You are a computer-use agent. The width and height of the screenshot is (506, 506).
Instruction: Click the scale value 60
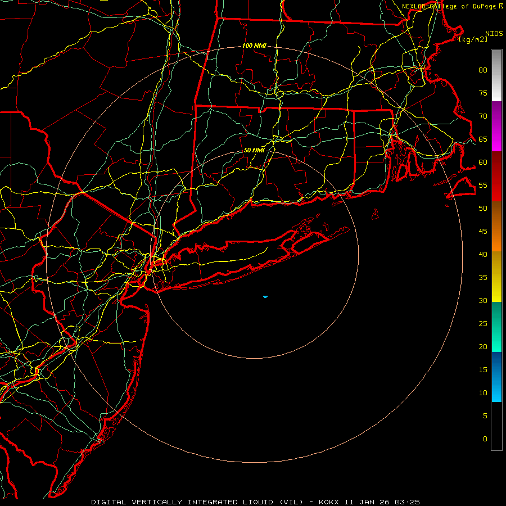coord(483,162)
